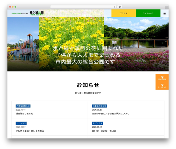Click the browser download icon button

120,7
